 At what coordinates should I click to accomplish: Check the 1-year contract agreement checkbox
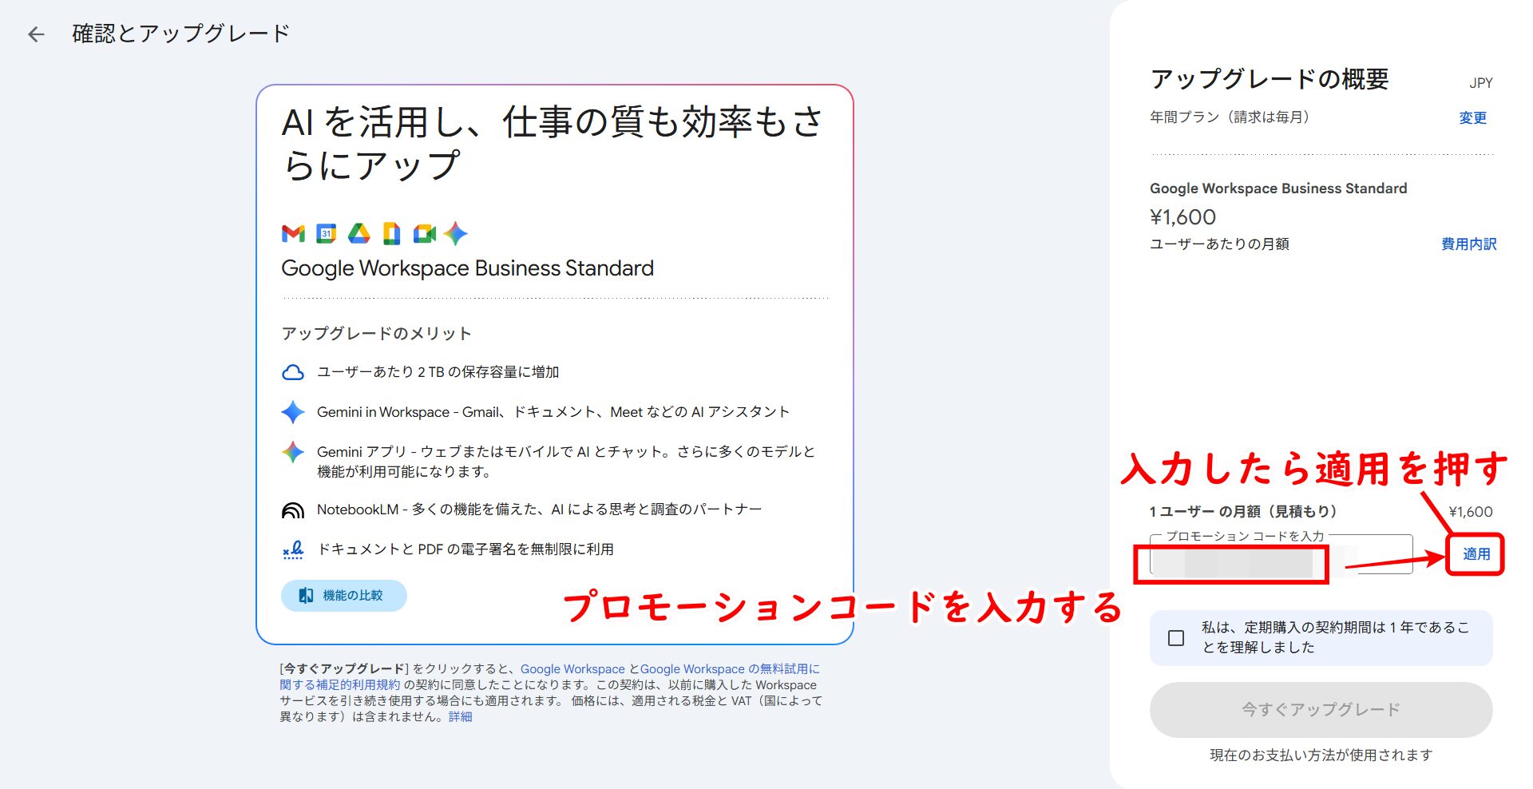click(x=1175, y=638)
